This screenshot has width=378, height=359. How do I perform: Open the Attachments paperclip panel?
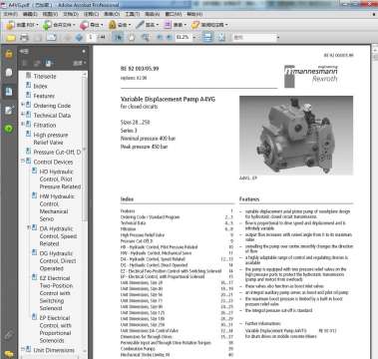[9, 335]
